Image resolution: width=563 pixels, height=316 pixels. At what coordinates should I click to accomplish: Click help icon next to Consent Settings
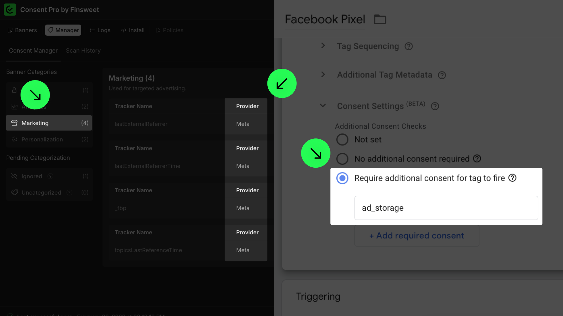(435, 106)
